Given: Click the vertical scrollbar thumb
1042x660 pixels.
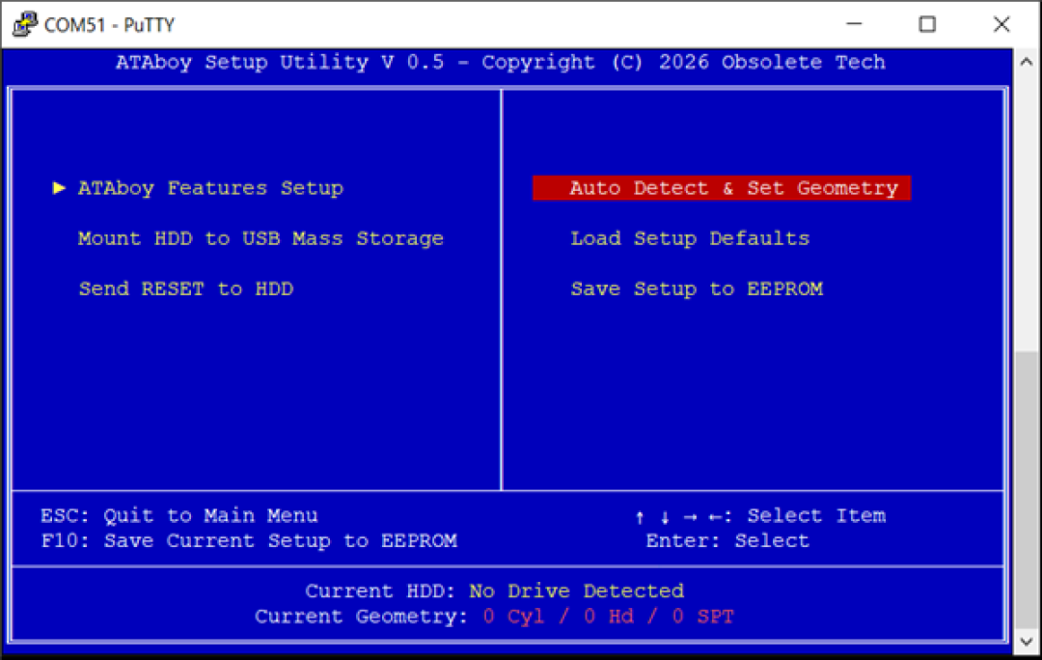Looking at the screenshot, I should (x=1026, y=488).
